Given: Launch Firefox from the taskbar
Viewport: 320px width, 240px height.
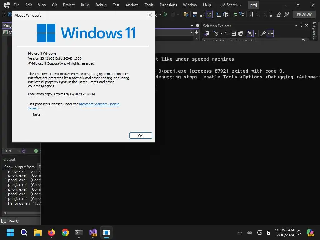Looking at the screenshot, I should tap(52, 232).
